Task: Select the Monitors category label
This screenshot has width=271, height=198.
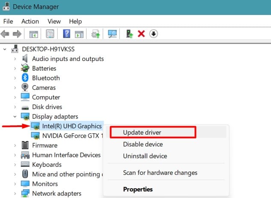Action: pos(45,184)
